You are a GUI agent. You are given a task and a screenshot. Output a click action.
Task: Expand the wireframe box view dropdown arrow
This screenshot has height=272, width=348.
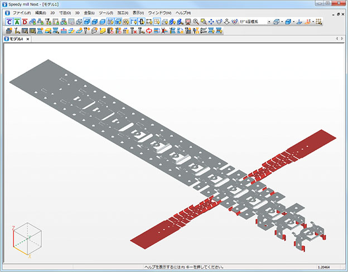282,22
